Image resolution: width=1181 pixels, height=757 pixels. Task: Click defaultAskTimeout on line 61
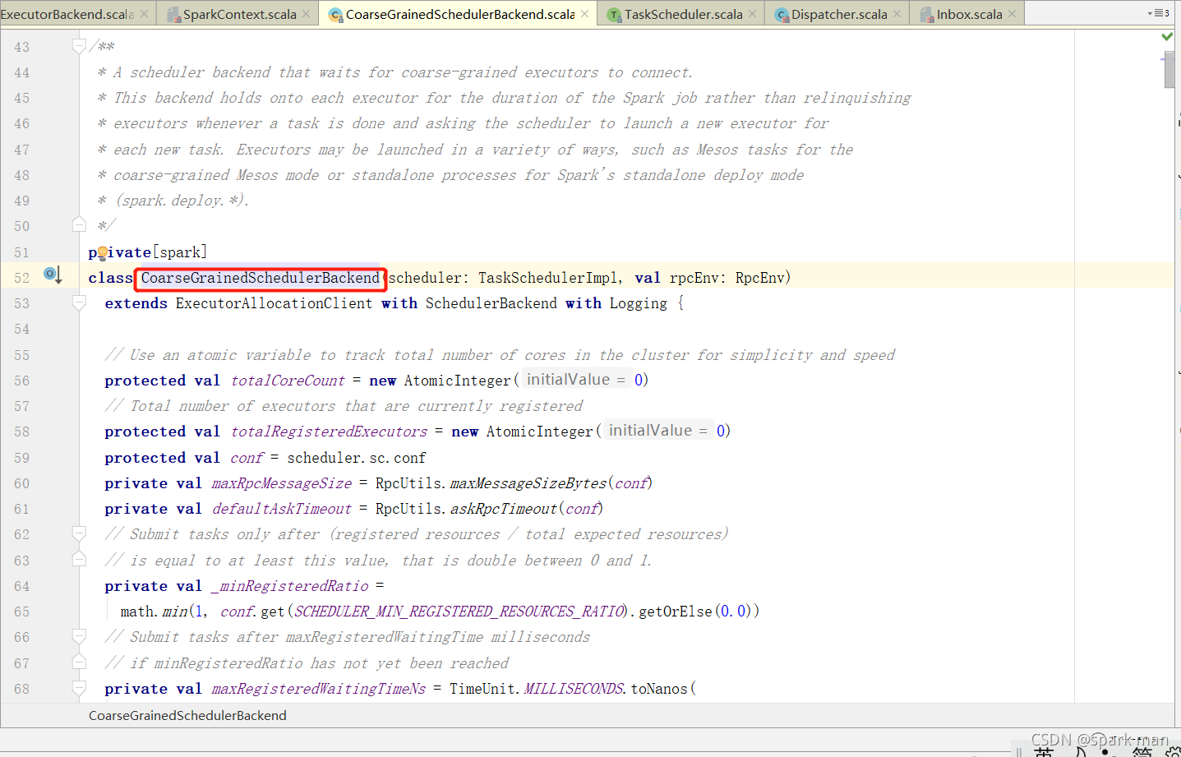coord(282,509)
